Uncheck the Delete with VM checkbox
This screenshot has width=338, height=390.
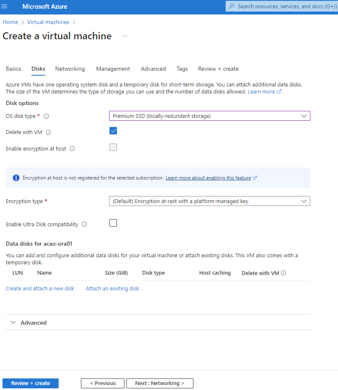coord(113,131)
